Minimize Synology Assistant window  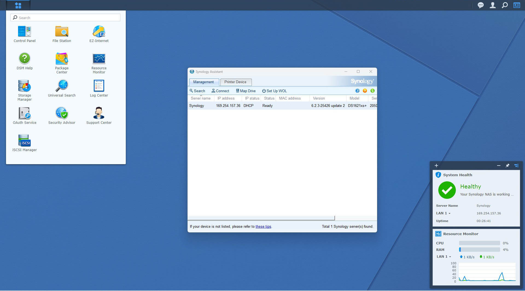coord(346,71)
